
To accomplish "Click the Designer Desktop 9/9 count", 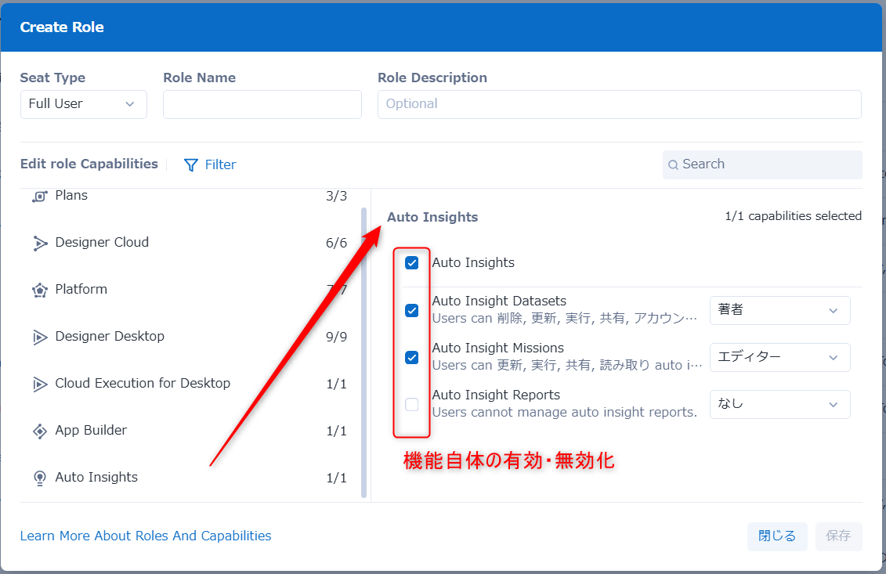I will coord(336,338).
